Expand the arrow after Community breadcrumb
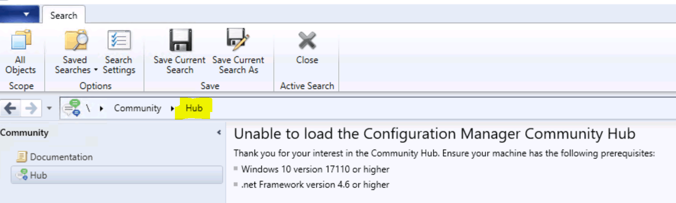Viewport: 676px width, 203px height. (172, 109)
